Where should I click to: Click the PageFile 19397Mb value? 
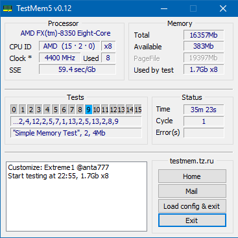pos(204,58)
